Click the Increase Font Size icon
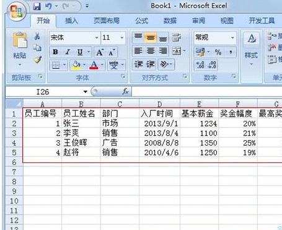 pos(100,52)
